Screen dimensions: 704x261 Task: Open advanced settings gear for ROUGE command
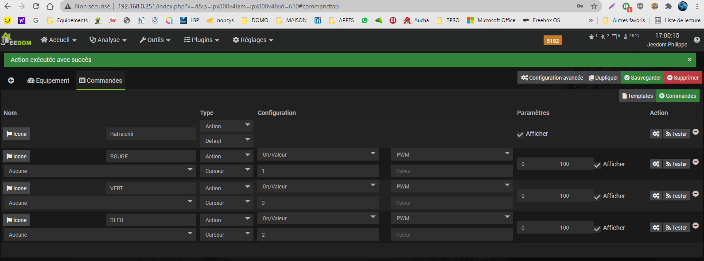[x=656, y=164]
